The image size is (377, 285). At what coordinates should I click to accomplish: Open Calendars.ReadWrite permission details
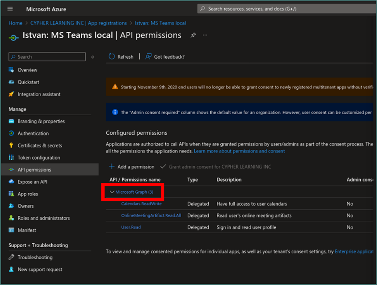[x=141, y=204]
